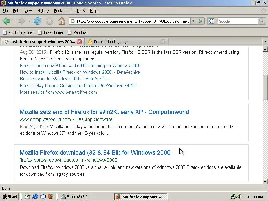Click the green Back arrow button
This screenshot has width=268, height=201.
tap(6, 21)
